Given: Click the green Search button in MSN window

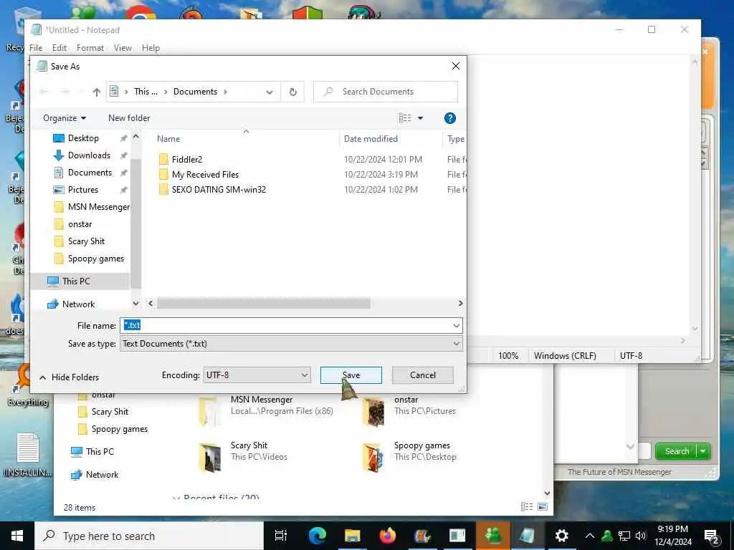Looking at the screenshot, I should (676, 451).
